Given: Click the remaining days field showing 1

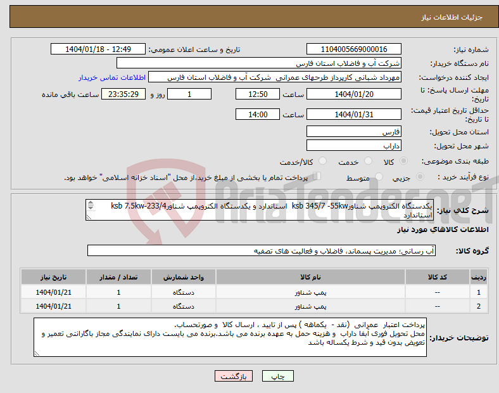Looking at the screenshot, I should (189, 94).
